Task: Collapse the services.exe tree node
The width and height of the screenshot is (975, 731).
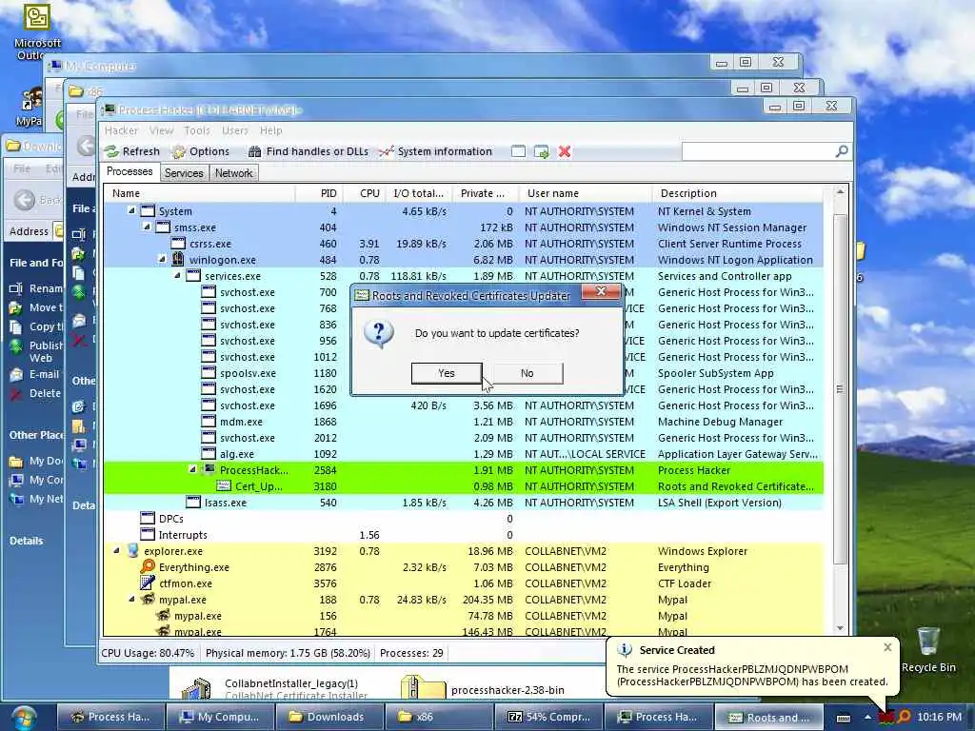Action: (177, 275)
